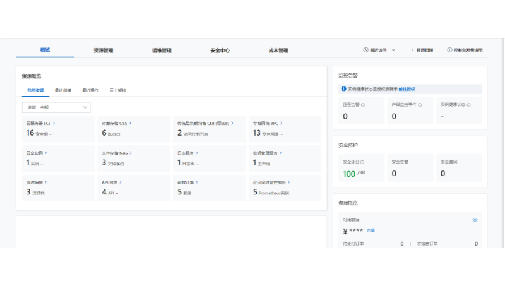
Task: Click the 使用旧版 link
Action: 422,50
